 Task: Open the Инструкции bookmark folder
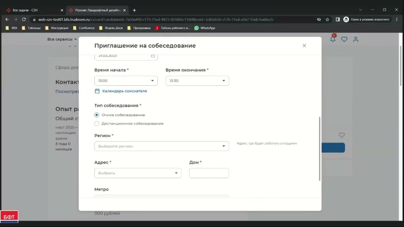point(57,28)
